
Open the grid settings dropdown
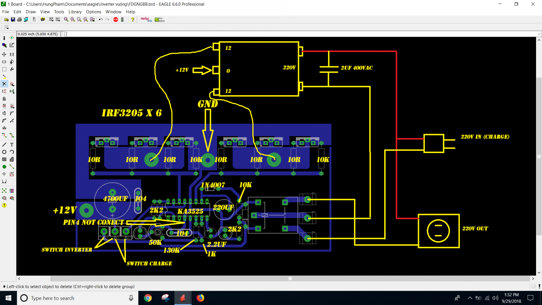tap(6, 27)
